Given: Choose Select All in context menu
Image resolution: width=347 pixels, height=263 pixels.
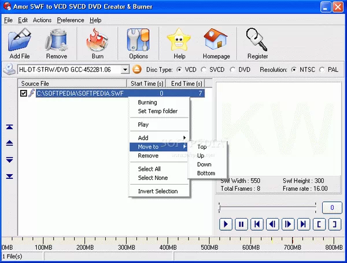Looking at the screenshot, I should coord(158,169).
